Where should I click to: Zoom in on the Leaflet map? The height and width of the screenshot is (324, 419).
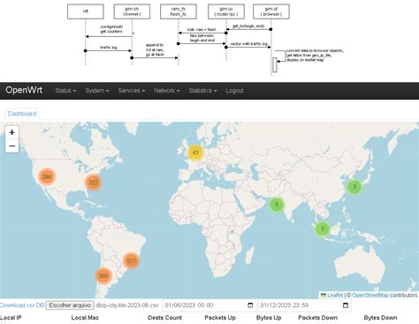tap(11, 132)
